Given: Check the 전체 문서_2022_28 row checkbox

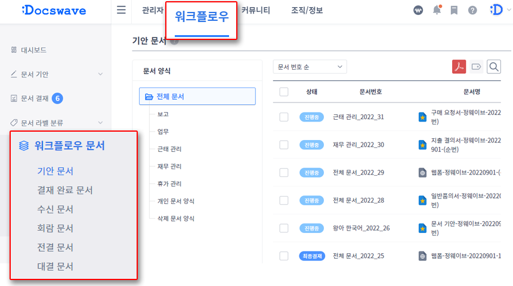Looking at the screenshot, I should click(284, 200).
